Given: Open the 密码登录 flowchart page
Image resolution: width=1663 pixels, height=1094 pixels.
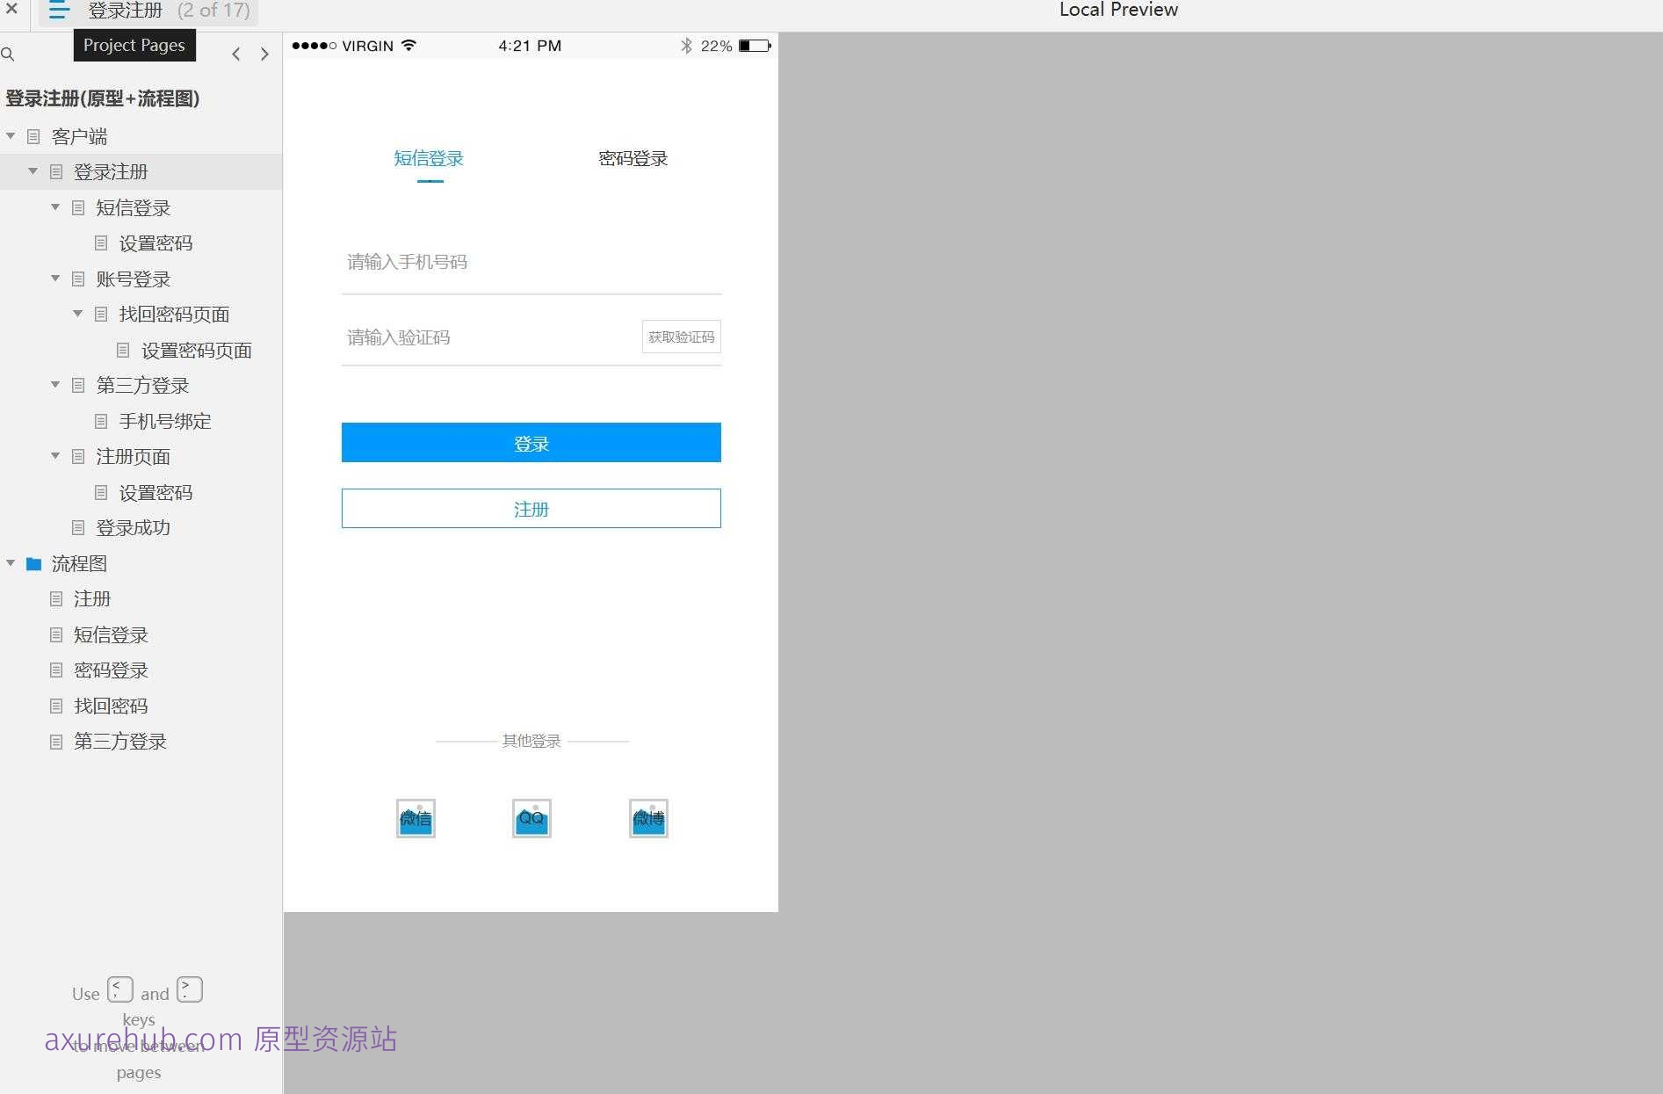Looking at the screenshot, I should pyautogui.click(x=111, y=670).
